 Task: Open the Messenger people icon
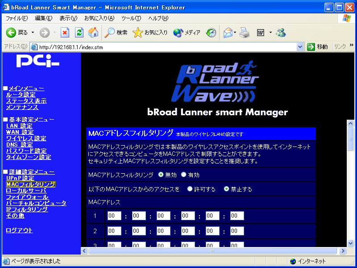(x=281, y=33)
